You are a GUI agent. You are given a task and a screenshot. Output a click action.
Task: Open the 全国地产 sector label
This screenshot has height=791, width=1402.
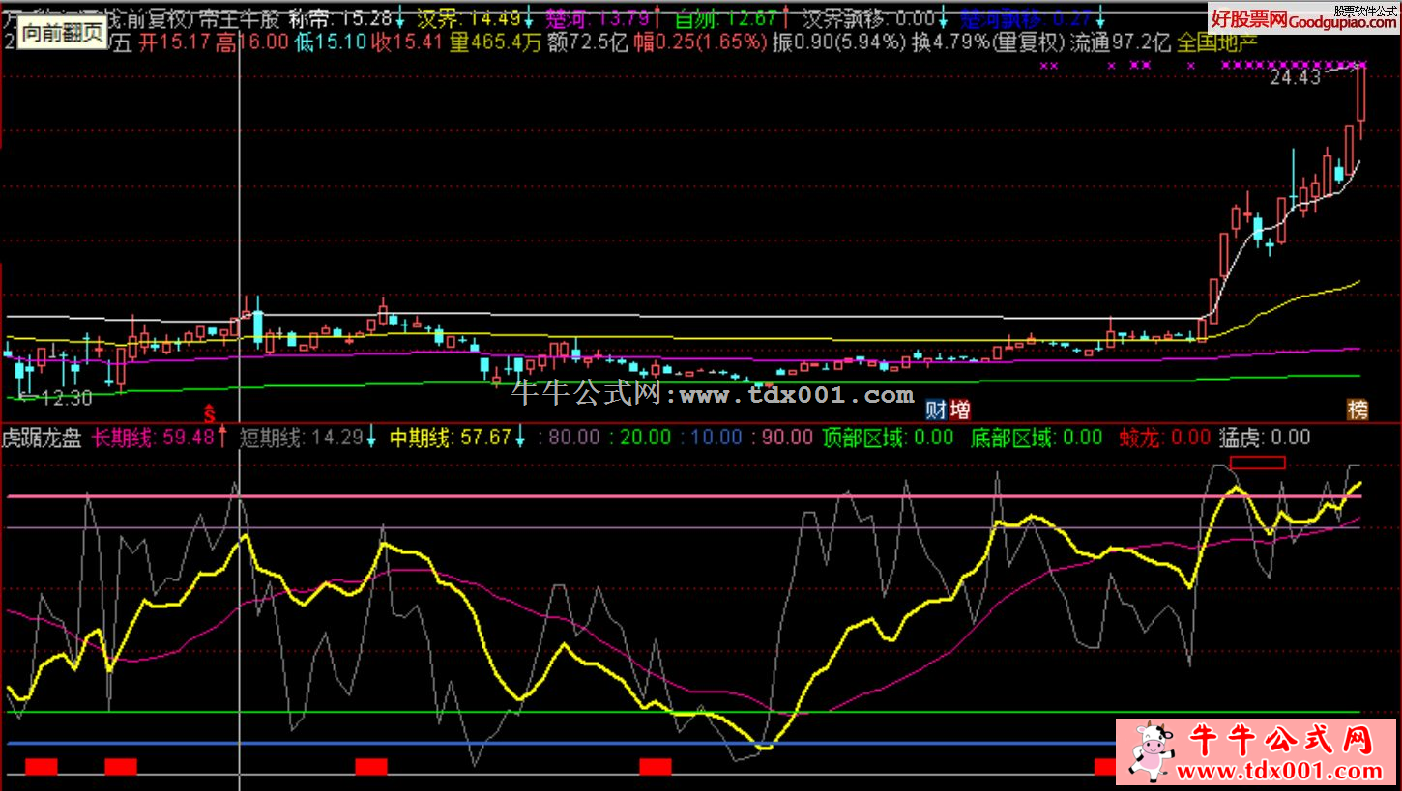click(1215, 42)
